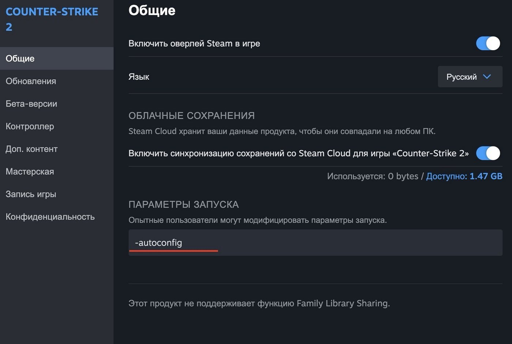The image size is (512, 344).
Task: Switch to the Доп. контент section
Action: click(x=57, y=149)
